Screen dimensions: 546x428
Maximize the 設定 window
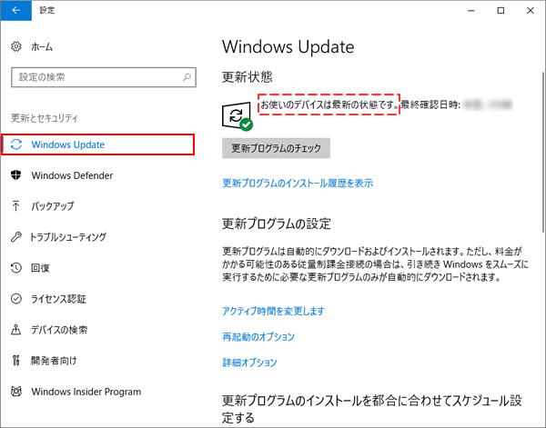[500, 10]
